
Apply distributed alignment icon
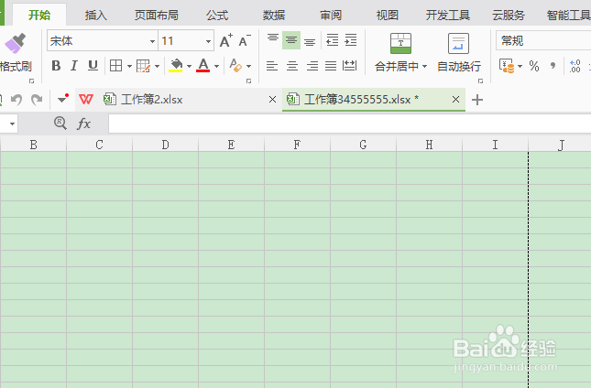click(x=350, y=66)
